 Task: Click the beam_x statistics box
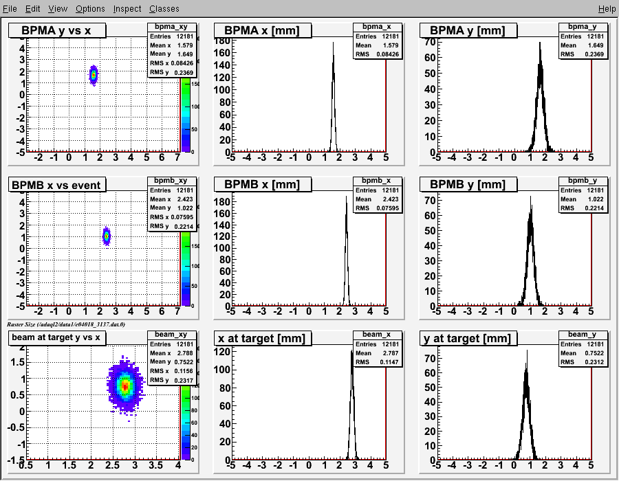click(x=378, y=349)
